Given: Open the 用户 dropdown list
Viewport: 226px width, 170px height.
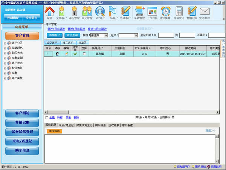Looking at the screenshot, I should pyautogui.click(x=136, y=35).
